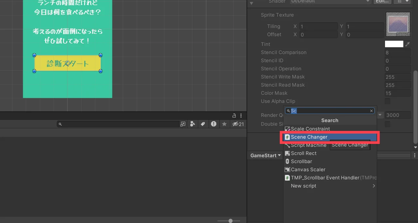This screenshot has height=223, width=418.
Task: Select the Sprite Texture thumbnail
Action: [398, 24]
